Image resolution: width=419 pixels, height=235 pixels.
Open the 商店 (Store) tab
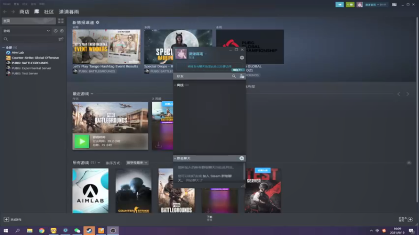(24, 11)
